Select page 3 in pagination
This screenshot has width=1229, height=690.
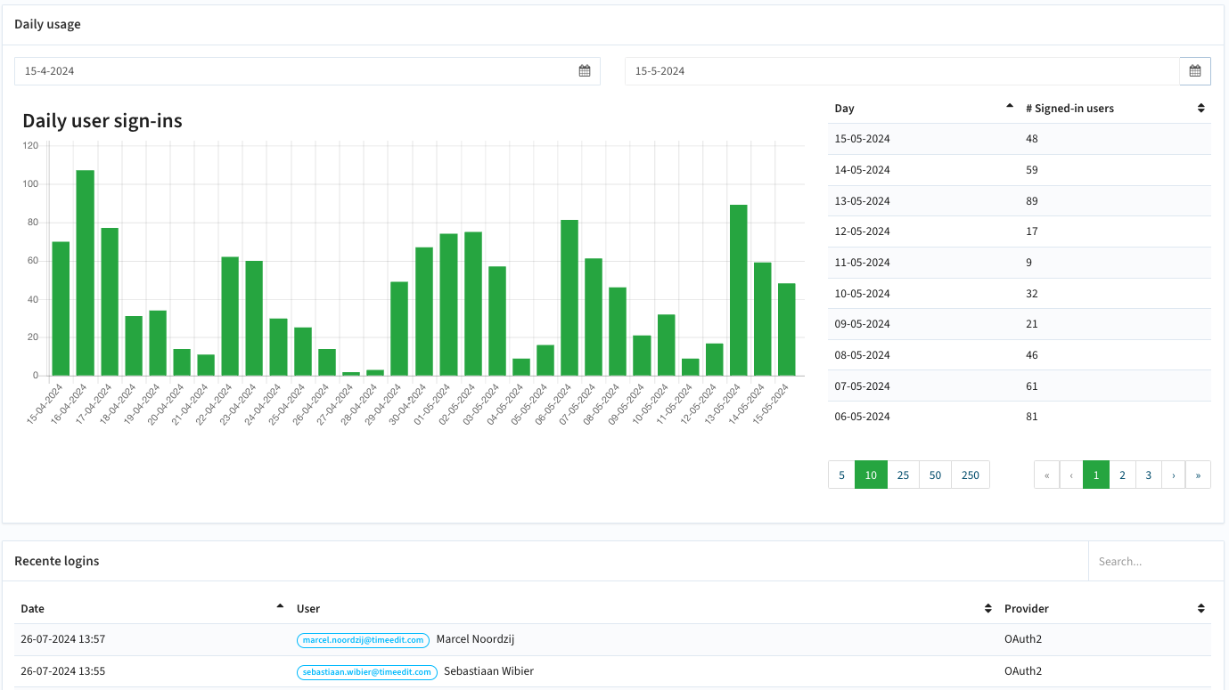click(1149, 475)
